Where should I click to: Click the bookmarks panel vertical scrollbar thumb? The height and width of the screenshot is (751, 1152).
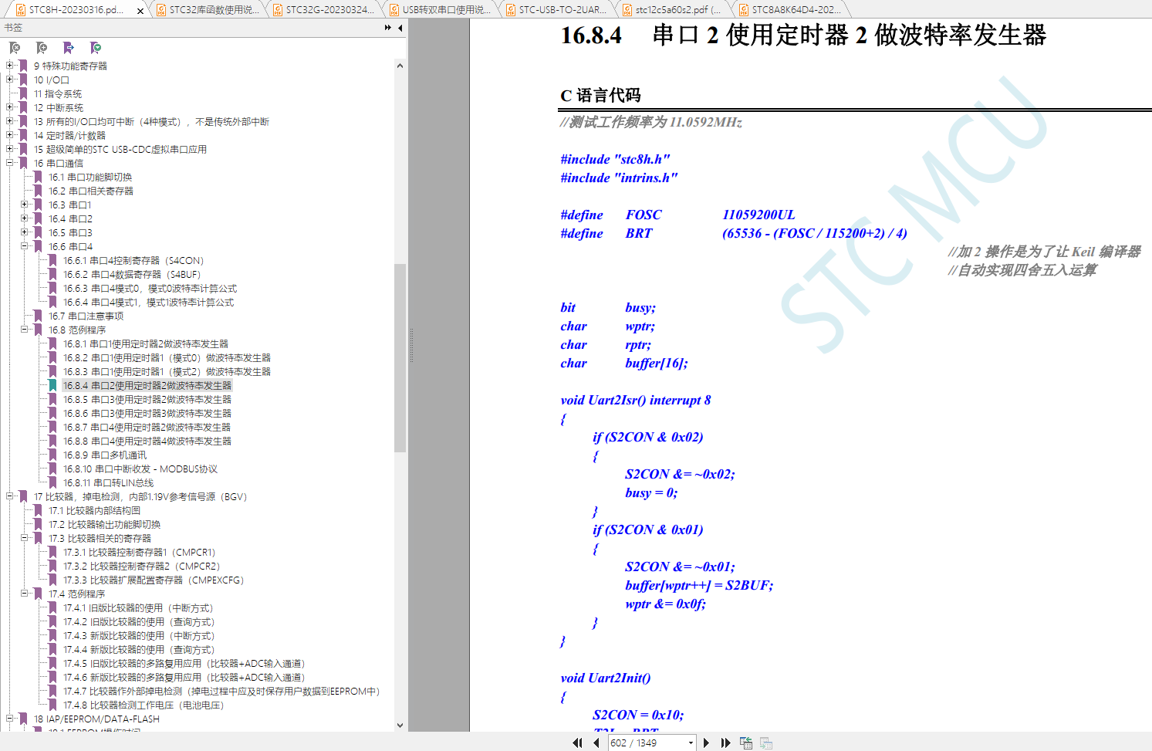[400, 357]
